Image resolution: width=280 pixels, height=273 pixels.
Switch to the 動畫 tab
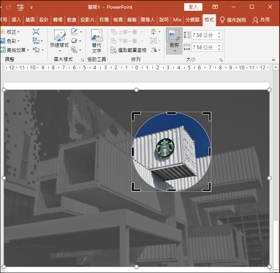click(72, 20)
